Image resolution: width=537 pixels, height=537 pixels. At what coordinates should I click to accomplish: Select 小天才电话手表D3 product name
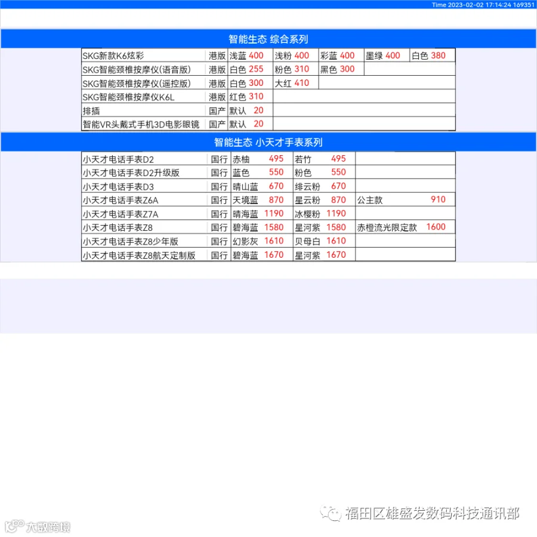coord(118,187)
